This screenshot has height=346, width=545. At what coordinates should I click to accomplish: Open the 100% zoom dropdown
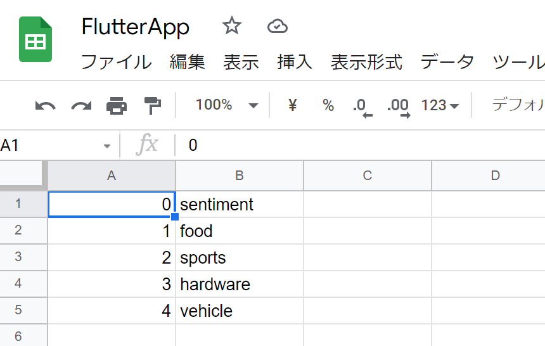pyautogui.click(x=226, y=105)
